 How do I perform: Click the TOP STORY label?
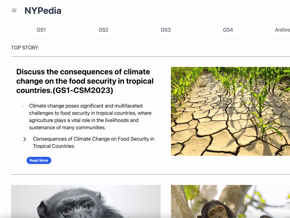(x=25, y=48)
